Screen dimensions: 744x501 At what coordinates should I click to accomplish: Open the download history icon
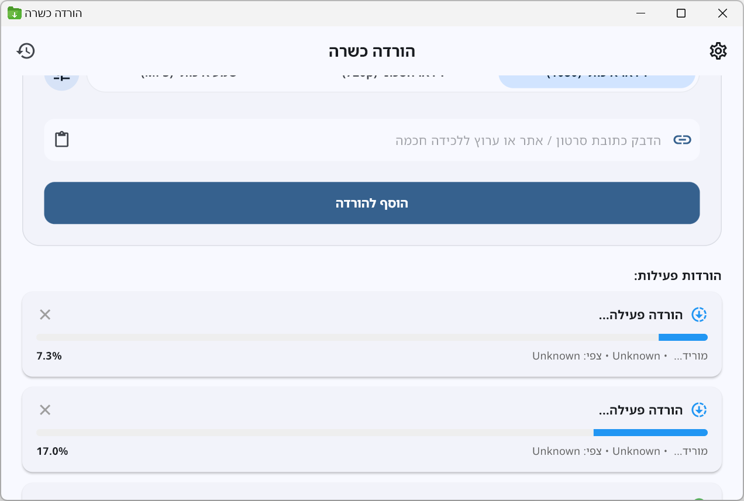click(x=26, y=51)
